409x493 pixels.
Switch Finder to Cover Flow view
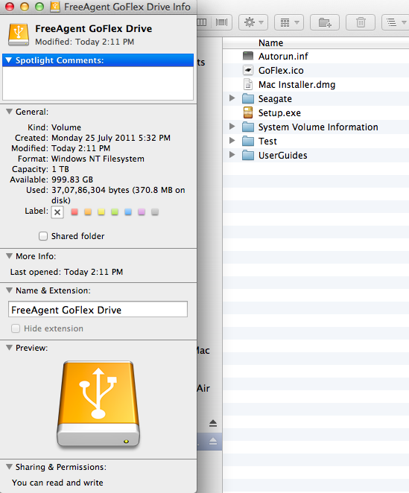[221, 22]
